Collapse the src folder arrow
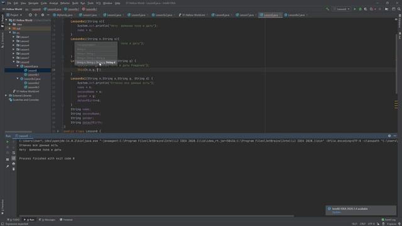 coord(10,33)
